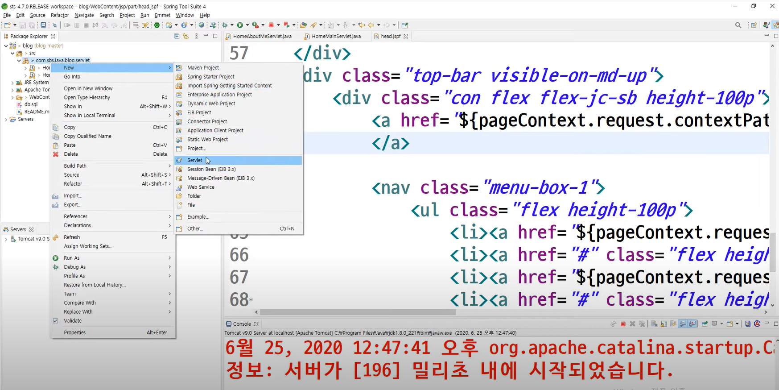Screen dimensions: 779x390
Task: Toggle the Validate checkbox in context menu
Action: click(x=55, y=321)
